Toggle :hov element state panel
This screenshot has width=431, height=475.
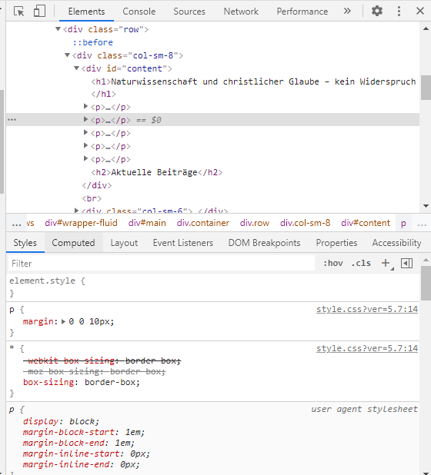[x=333, y=264]
